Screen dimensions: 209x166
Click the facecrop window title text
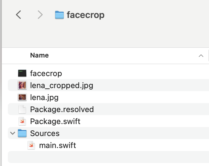click(86, 15)
